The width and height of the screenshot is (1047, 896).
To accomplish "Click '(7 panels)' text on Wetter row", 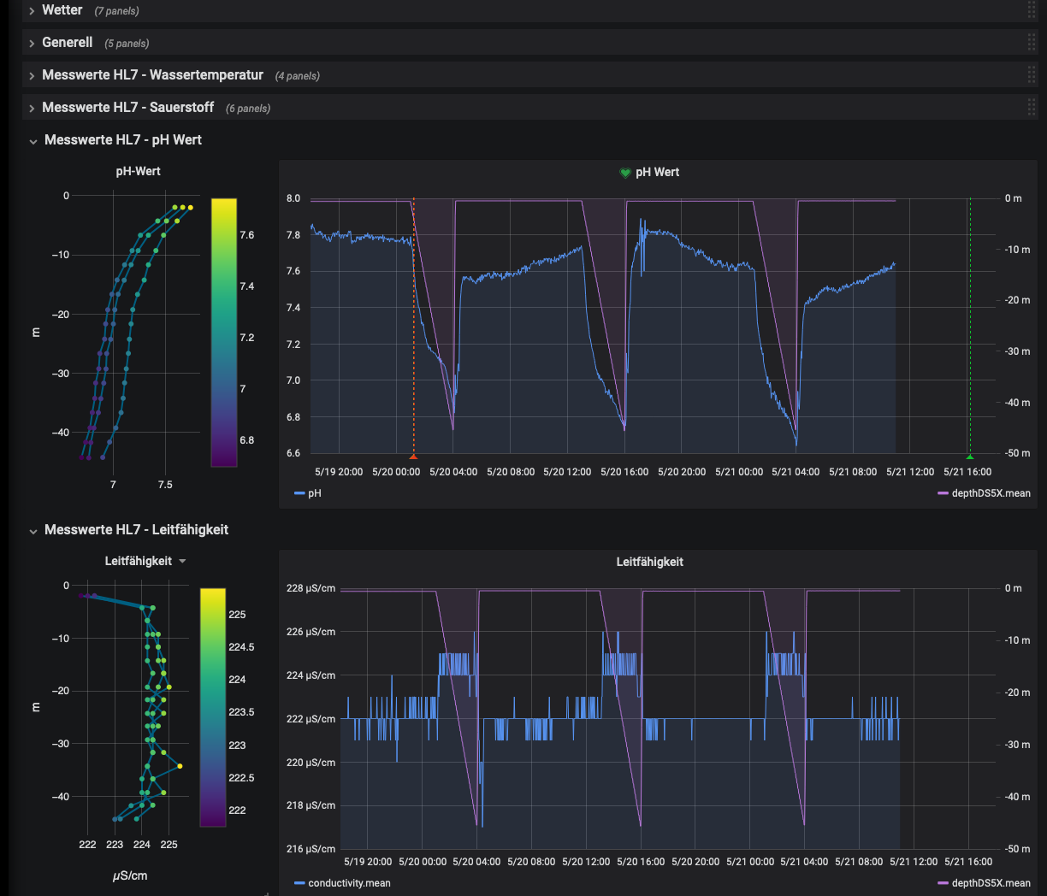I will click(116, 11).
